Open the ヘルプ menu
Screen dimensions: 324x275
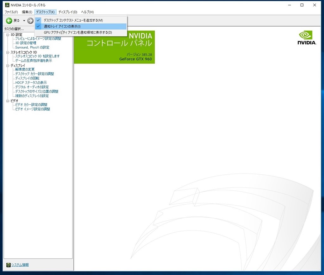click(88, 12)
